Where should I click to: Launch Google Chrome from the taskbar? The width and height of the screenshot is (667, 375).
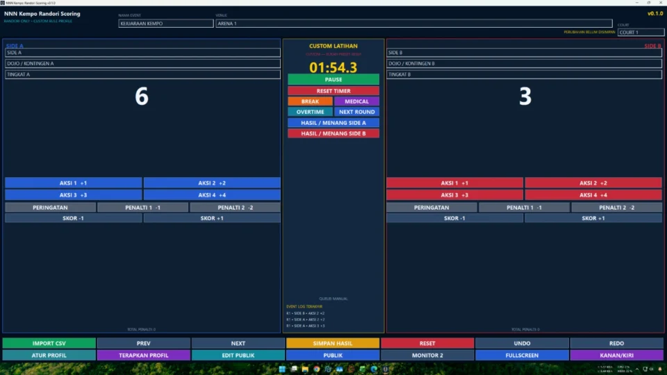(317, 369)
